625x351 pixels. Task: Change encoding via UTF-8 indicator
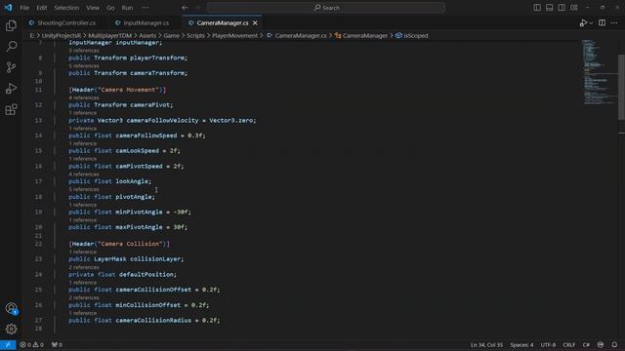pos(548,344)
